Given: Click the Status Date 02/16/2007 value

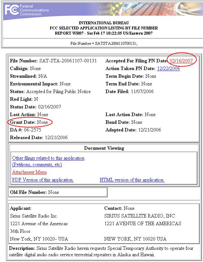Looking at the screenshot, I should [x=50, y=107].
